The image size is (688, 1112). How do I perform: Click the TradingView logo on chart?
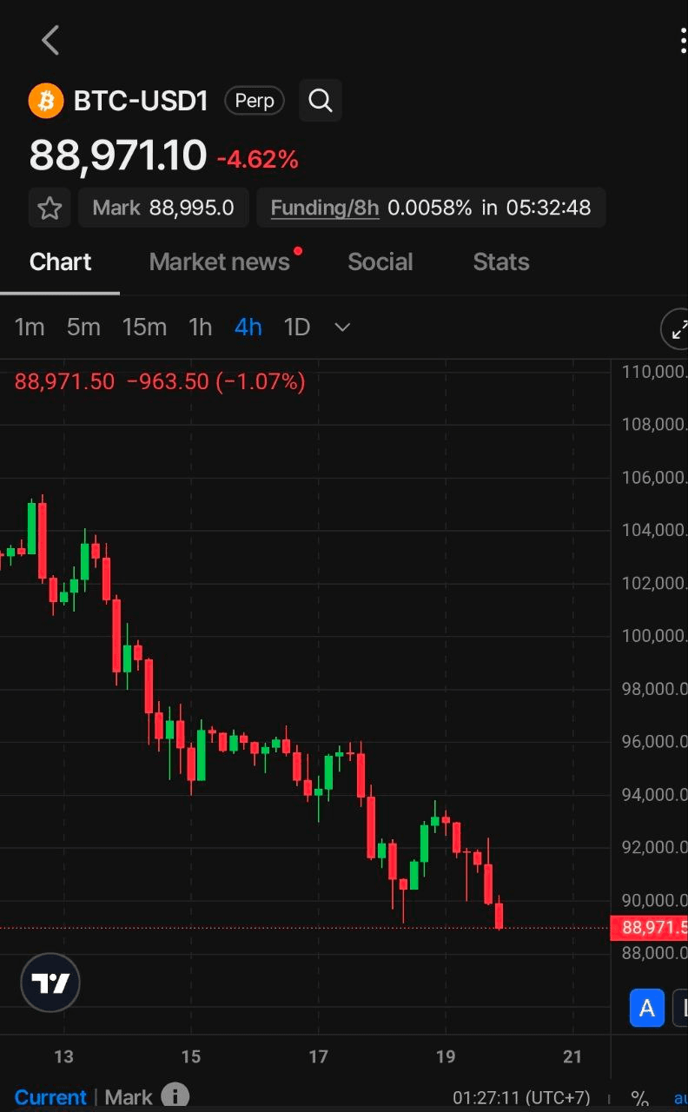[x=50, y=983]
